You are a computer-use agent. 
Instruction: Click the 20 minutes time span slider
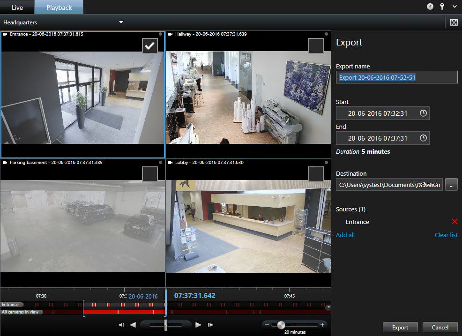click(x=281, y=325)
